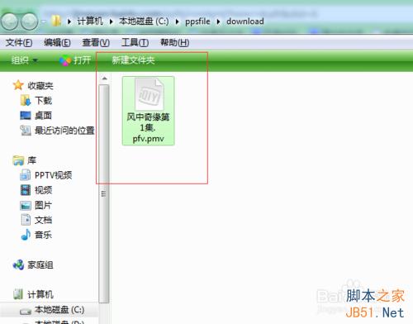Open the 文件(F) menu
Viewport: 413px width, 324px height.
coord(19,42)
